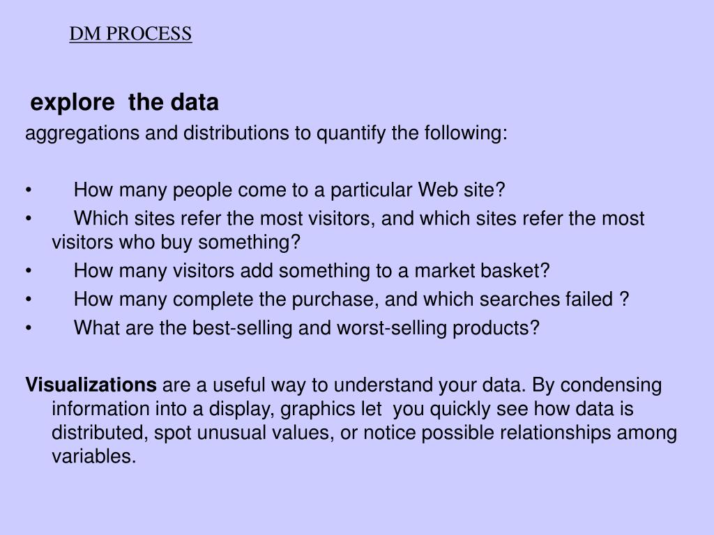Select bullet about people visiting Web site

289,189
